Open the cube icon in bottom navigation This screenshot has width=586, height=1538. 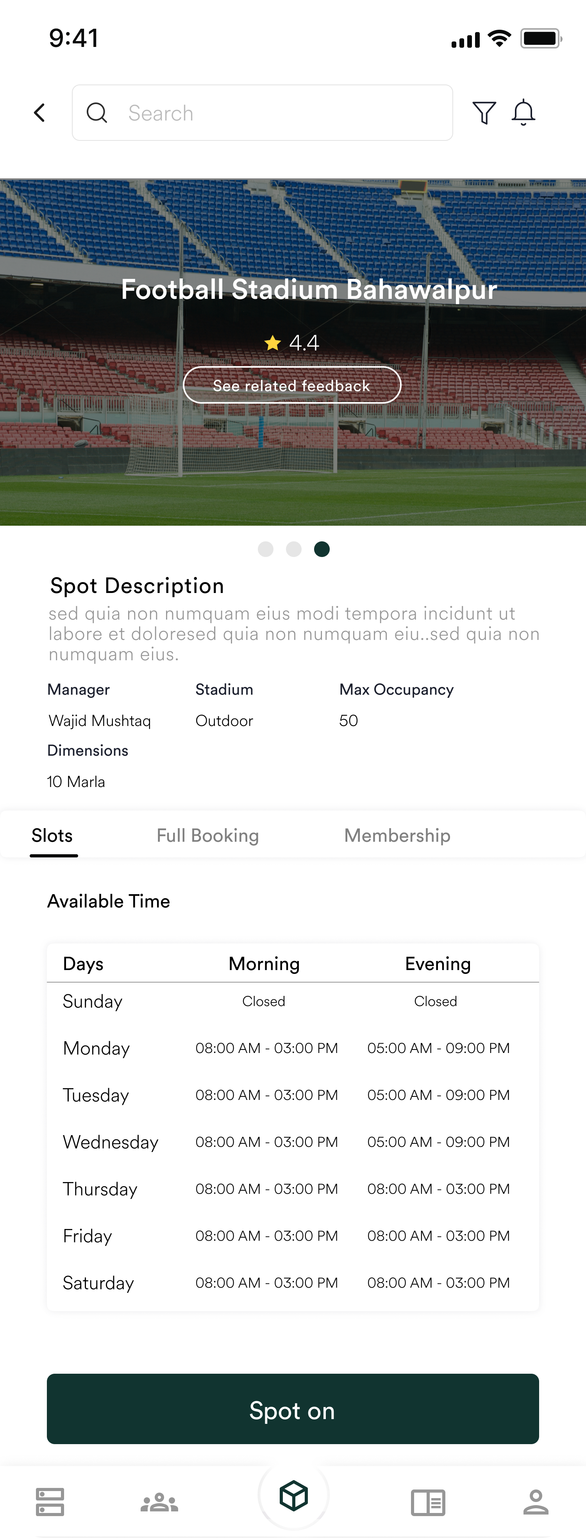point(293,1496)
